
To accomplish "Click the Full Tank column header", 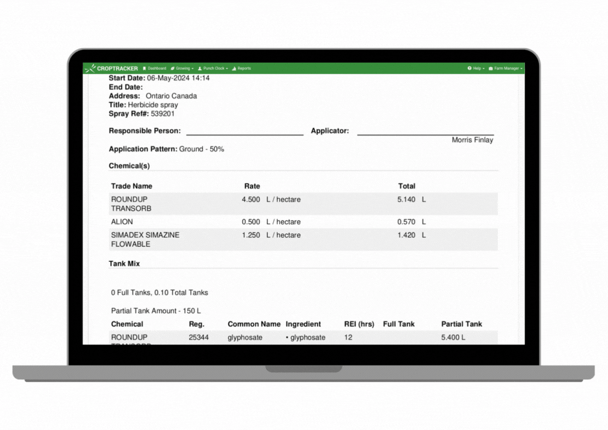I will pos(399,324).
